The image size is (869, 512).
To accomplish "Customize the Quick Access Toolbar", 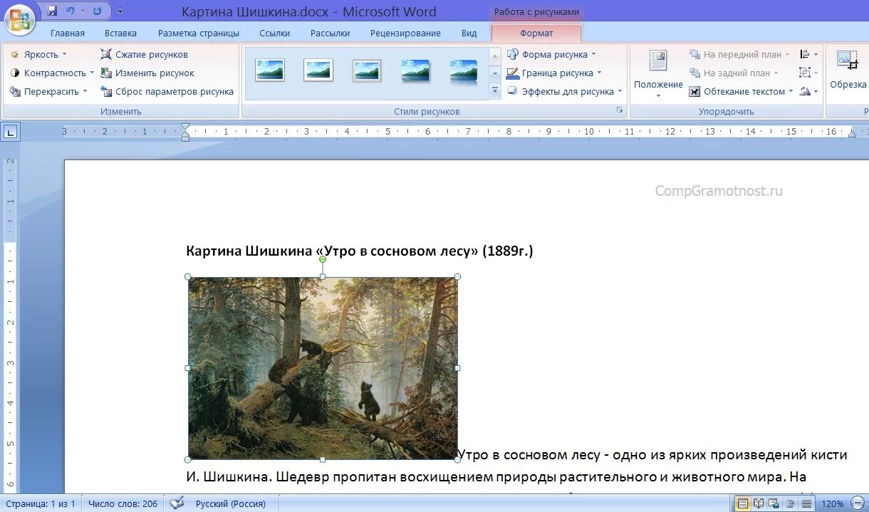I will point(120,11).
